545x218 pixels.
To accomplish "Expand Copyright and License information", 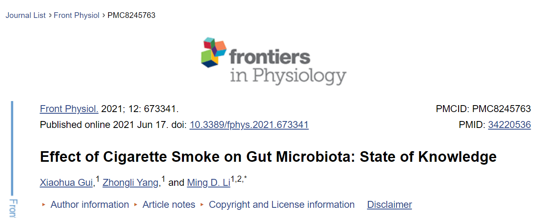I will click(281, 205).
